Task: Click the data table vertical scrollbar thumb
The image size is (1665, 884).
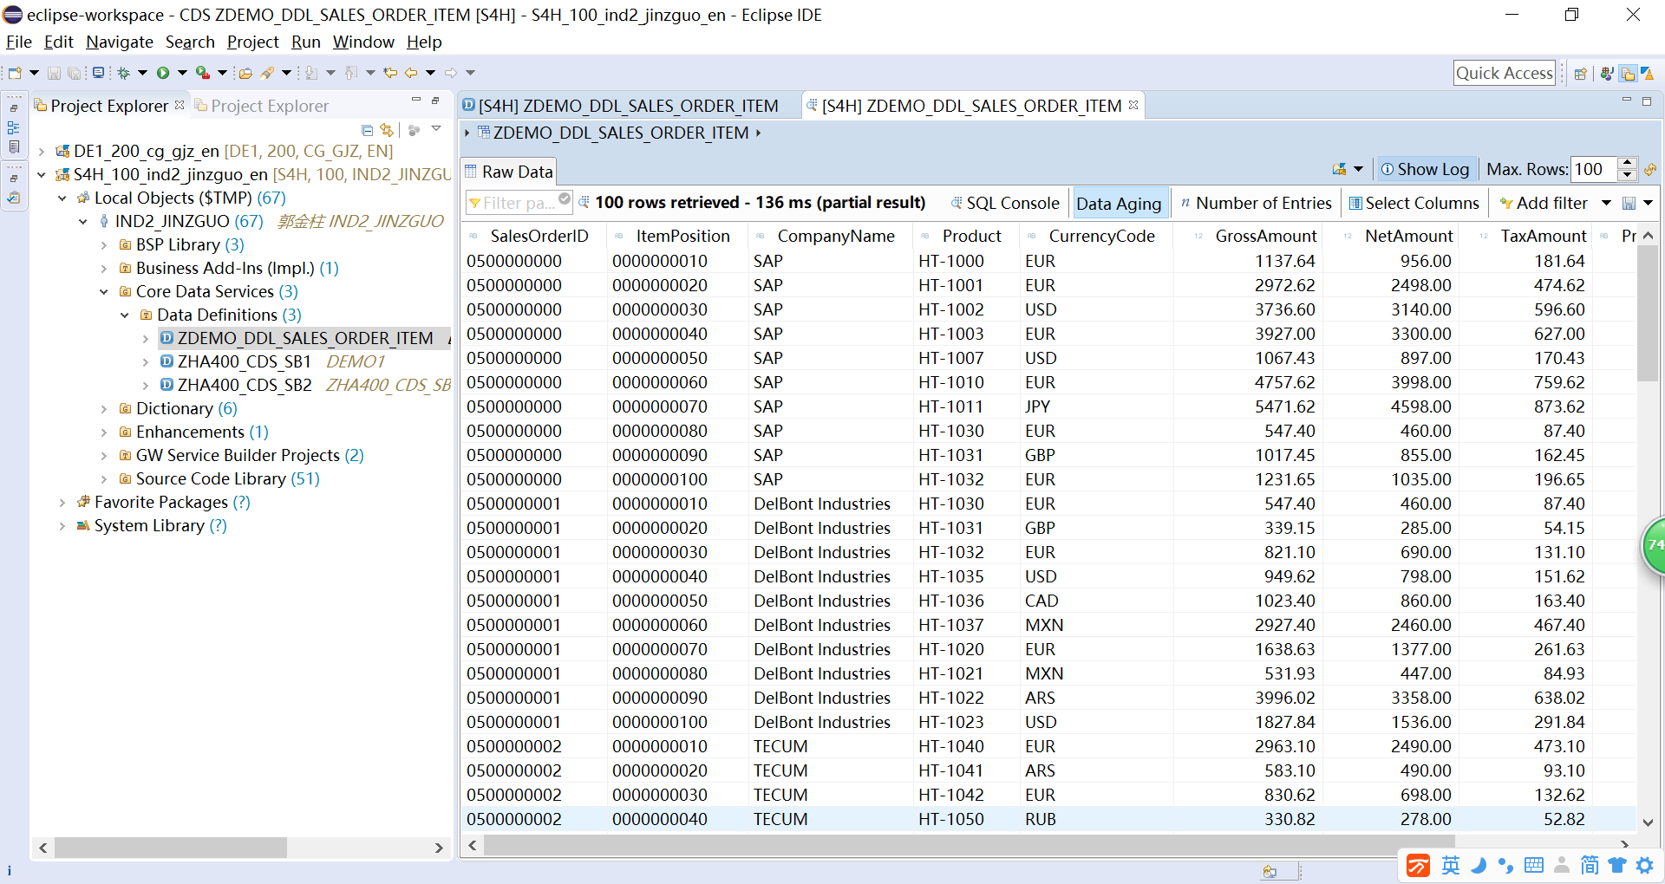Action: coord(1648,314)
